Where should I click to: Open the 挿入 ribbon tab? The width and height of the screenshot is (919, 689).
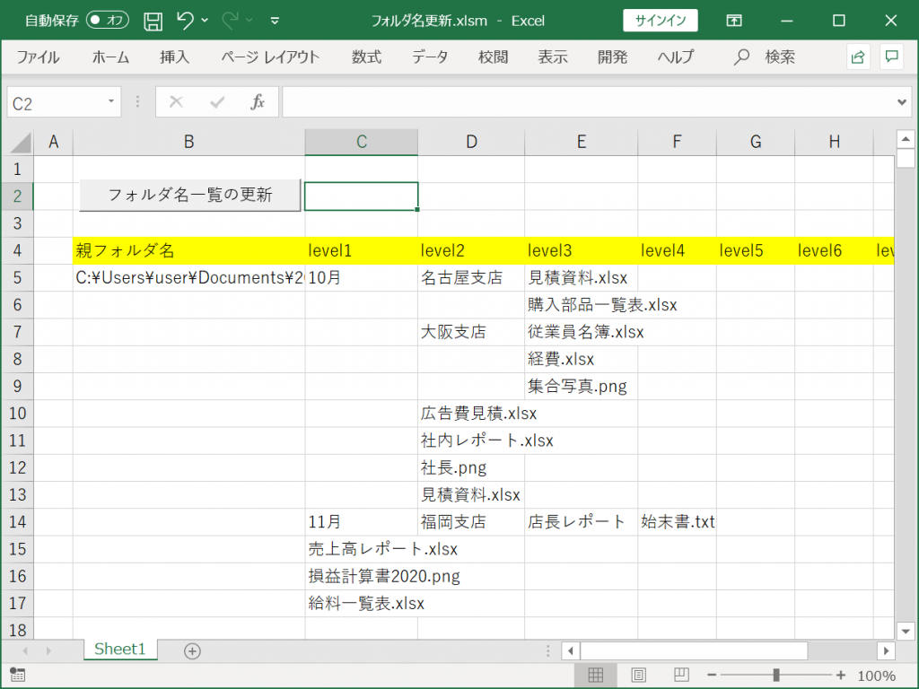pos(175,57)
